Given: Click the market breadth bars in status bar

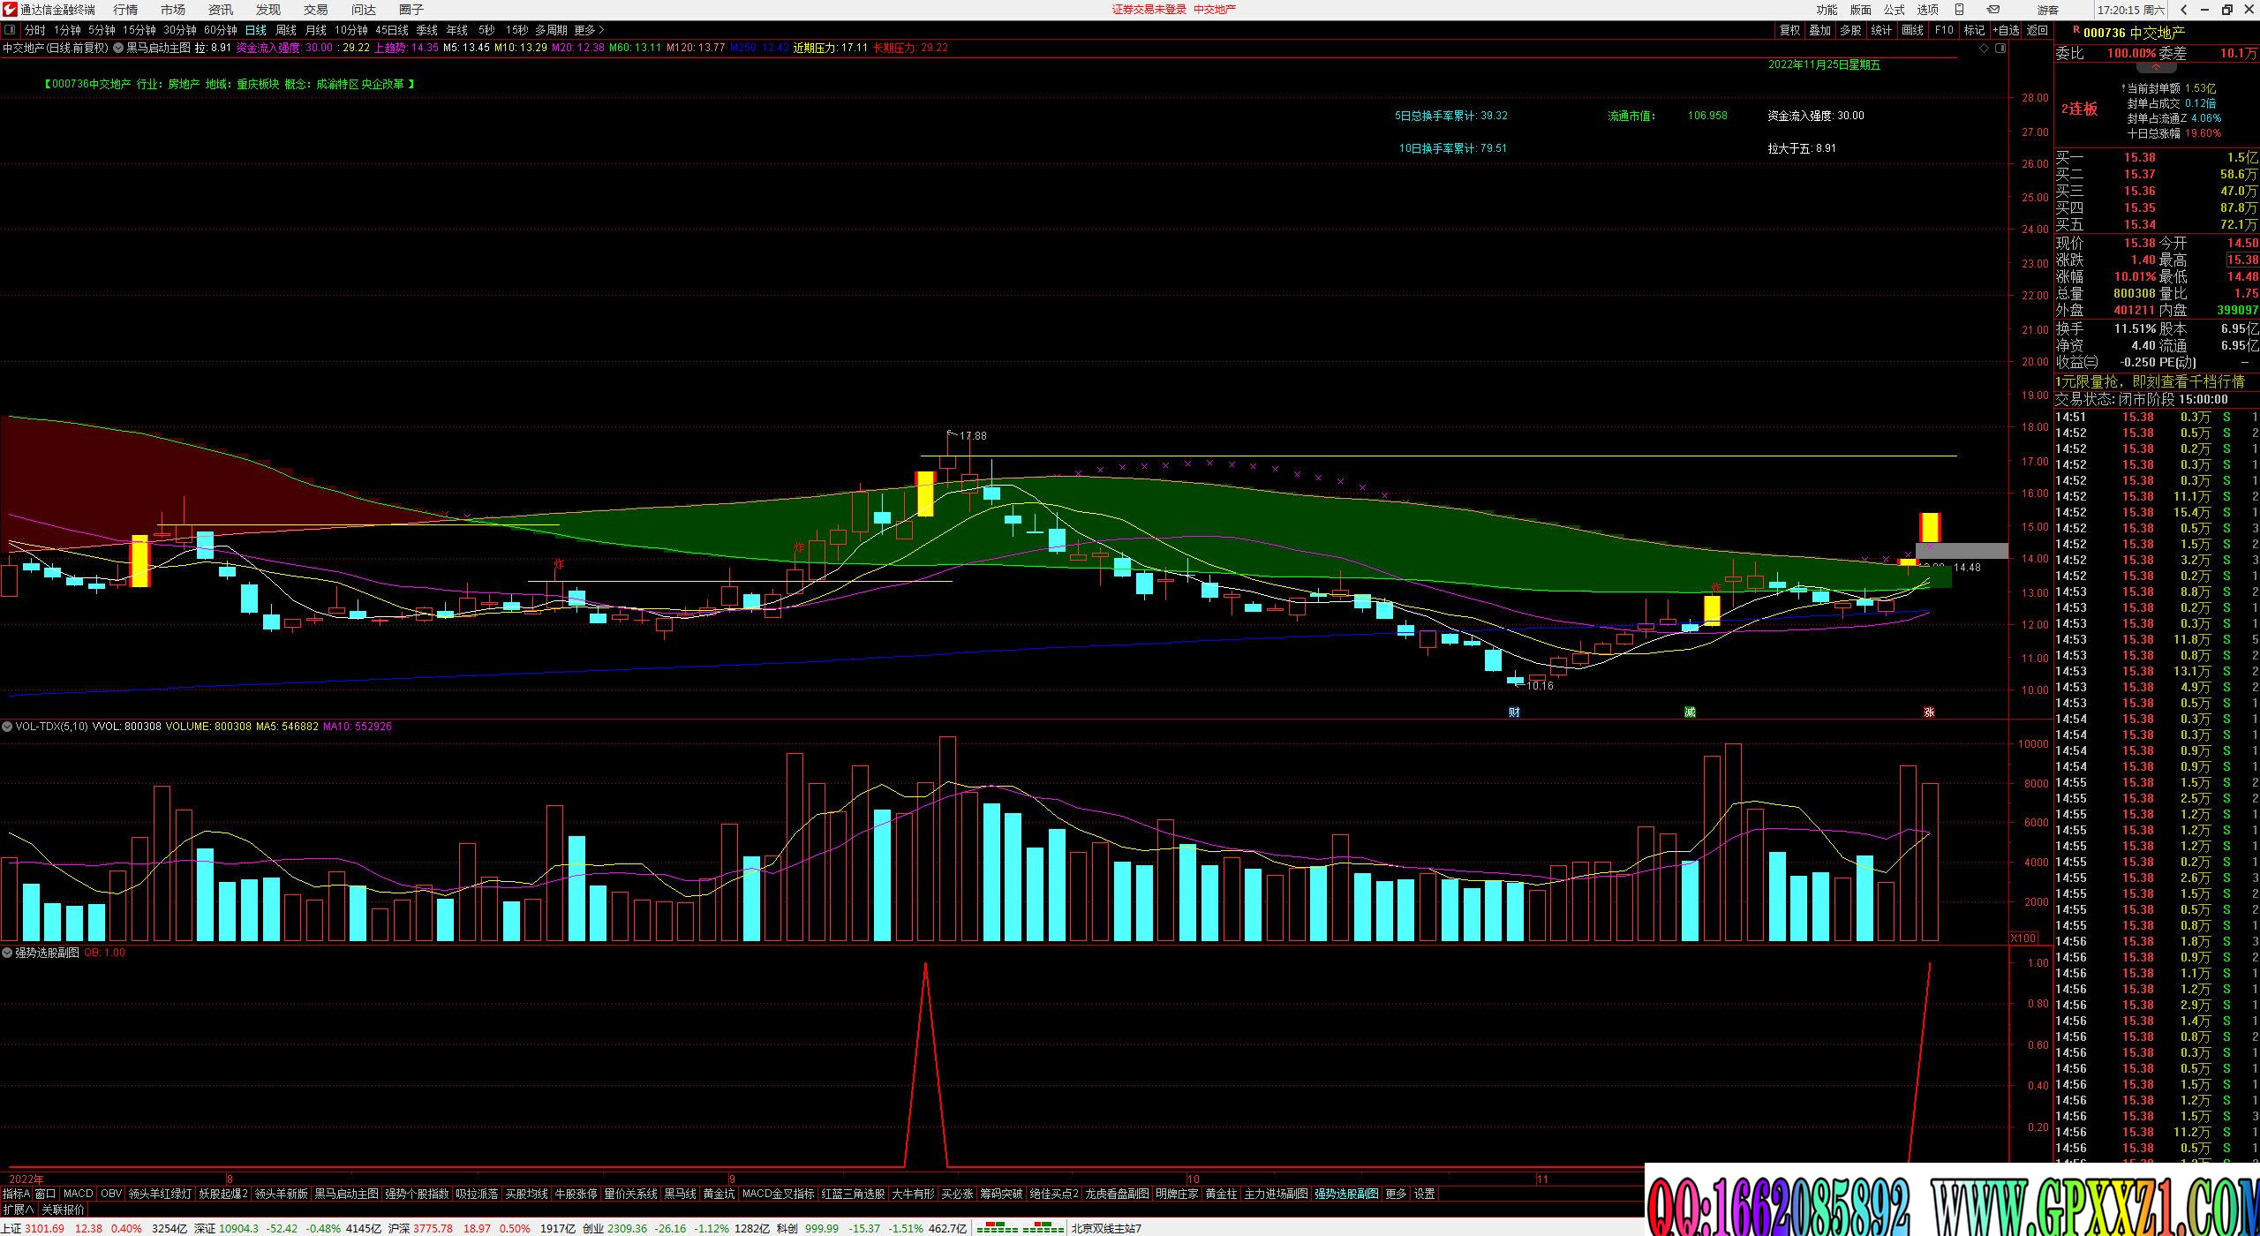Looking at the screenshot, I should pyautogui.click(x=1021, y=1228).
